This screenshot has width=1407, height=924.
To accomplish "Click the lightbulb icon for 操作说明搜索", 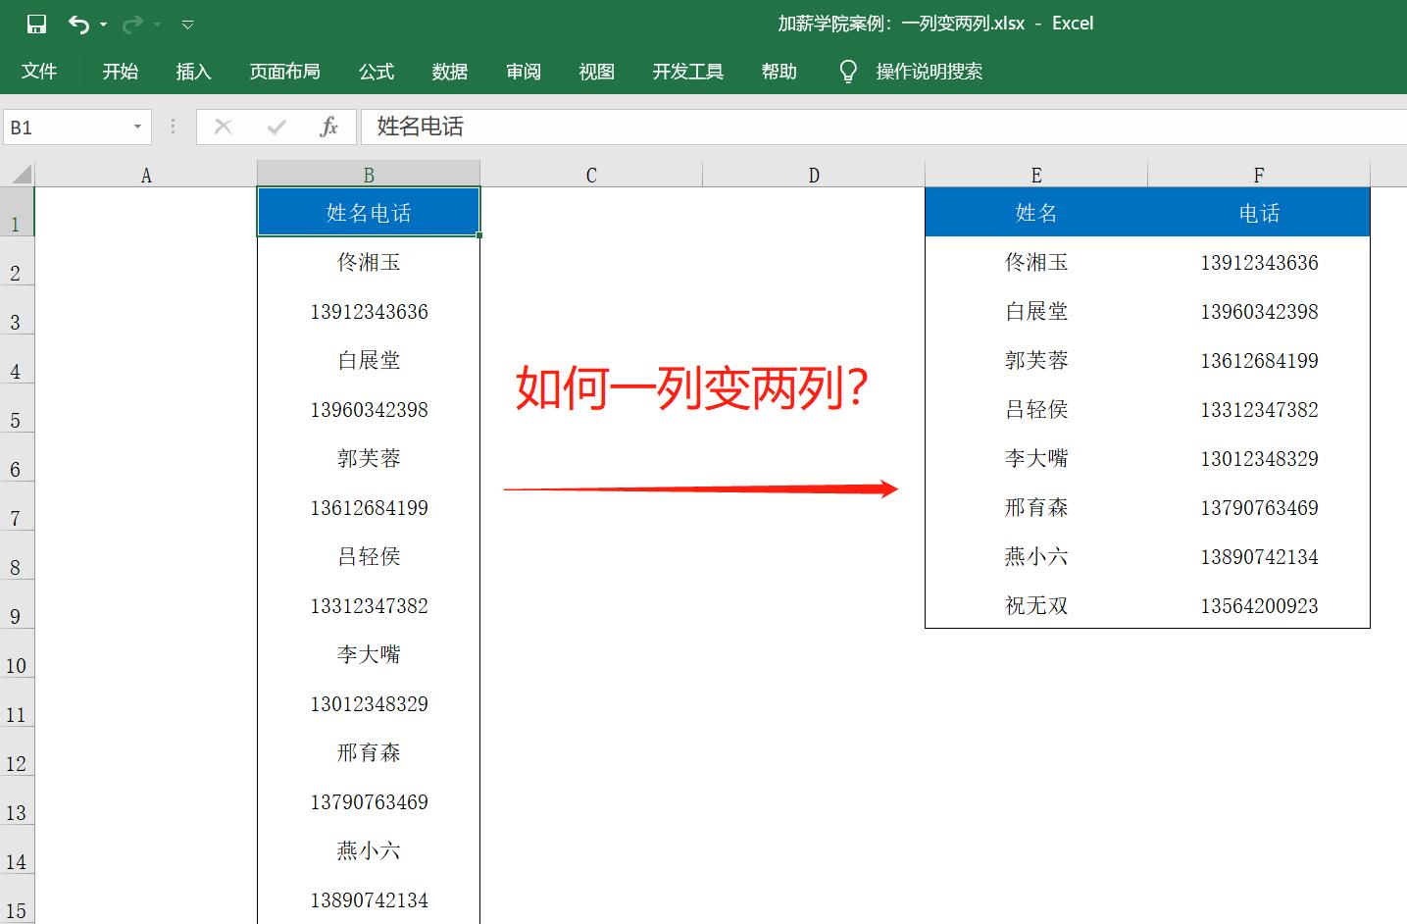I will click(x=847, y=71).
